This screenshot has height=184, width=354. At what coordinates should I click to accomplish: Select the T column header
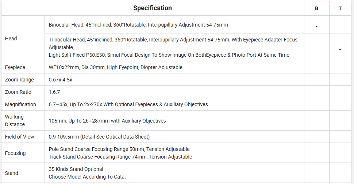(340, 9)
